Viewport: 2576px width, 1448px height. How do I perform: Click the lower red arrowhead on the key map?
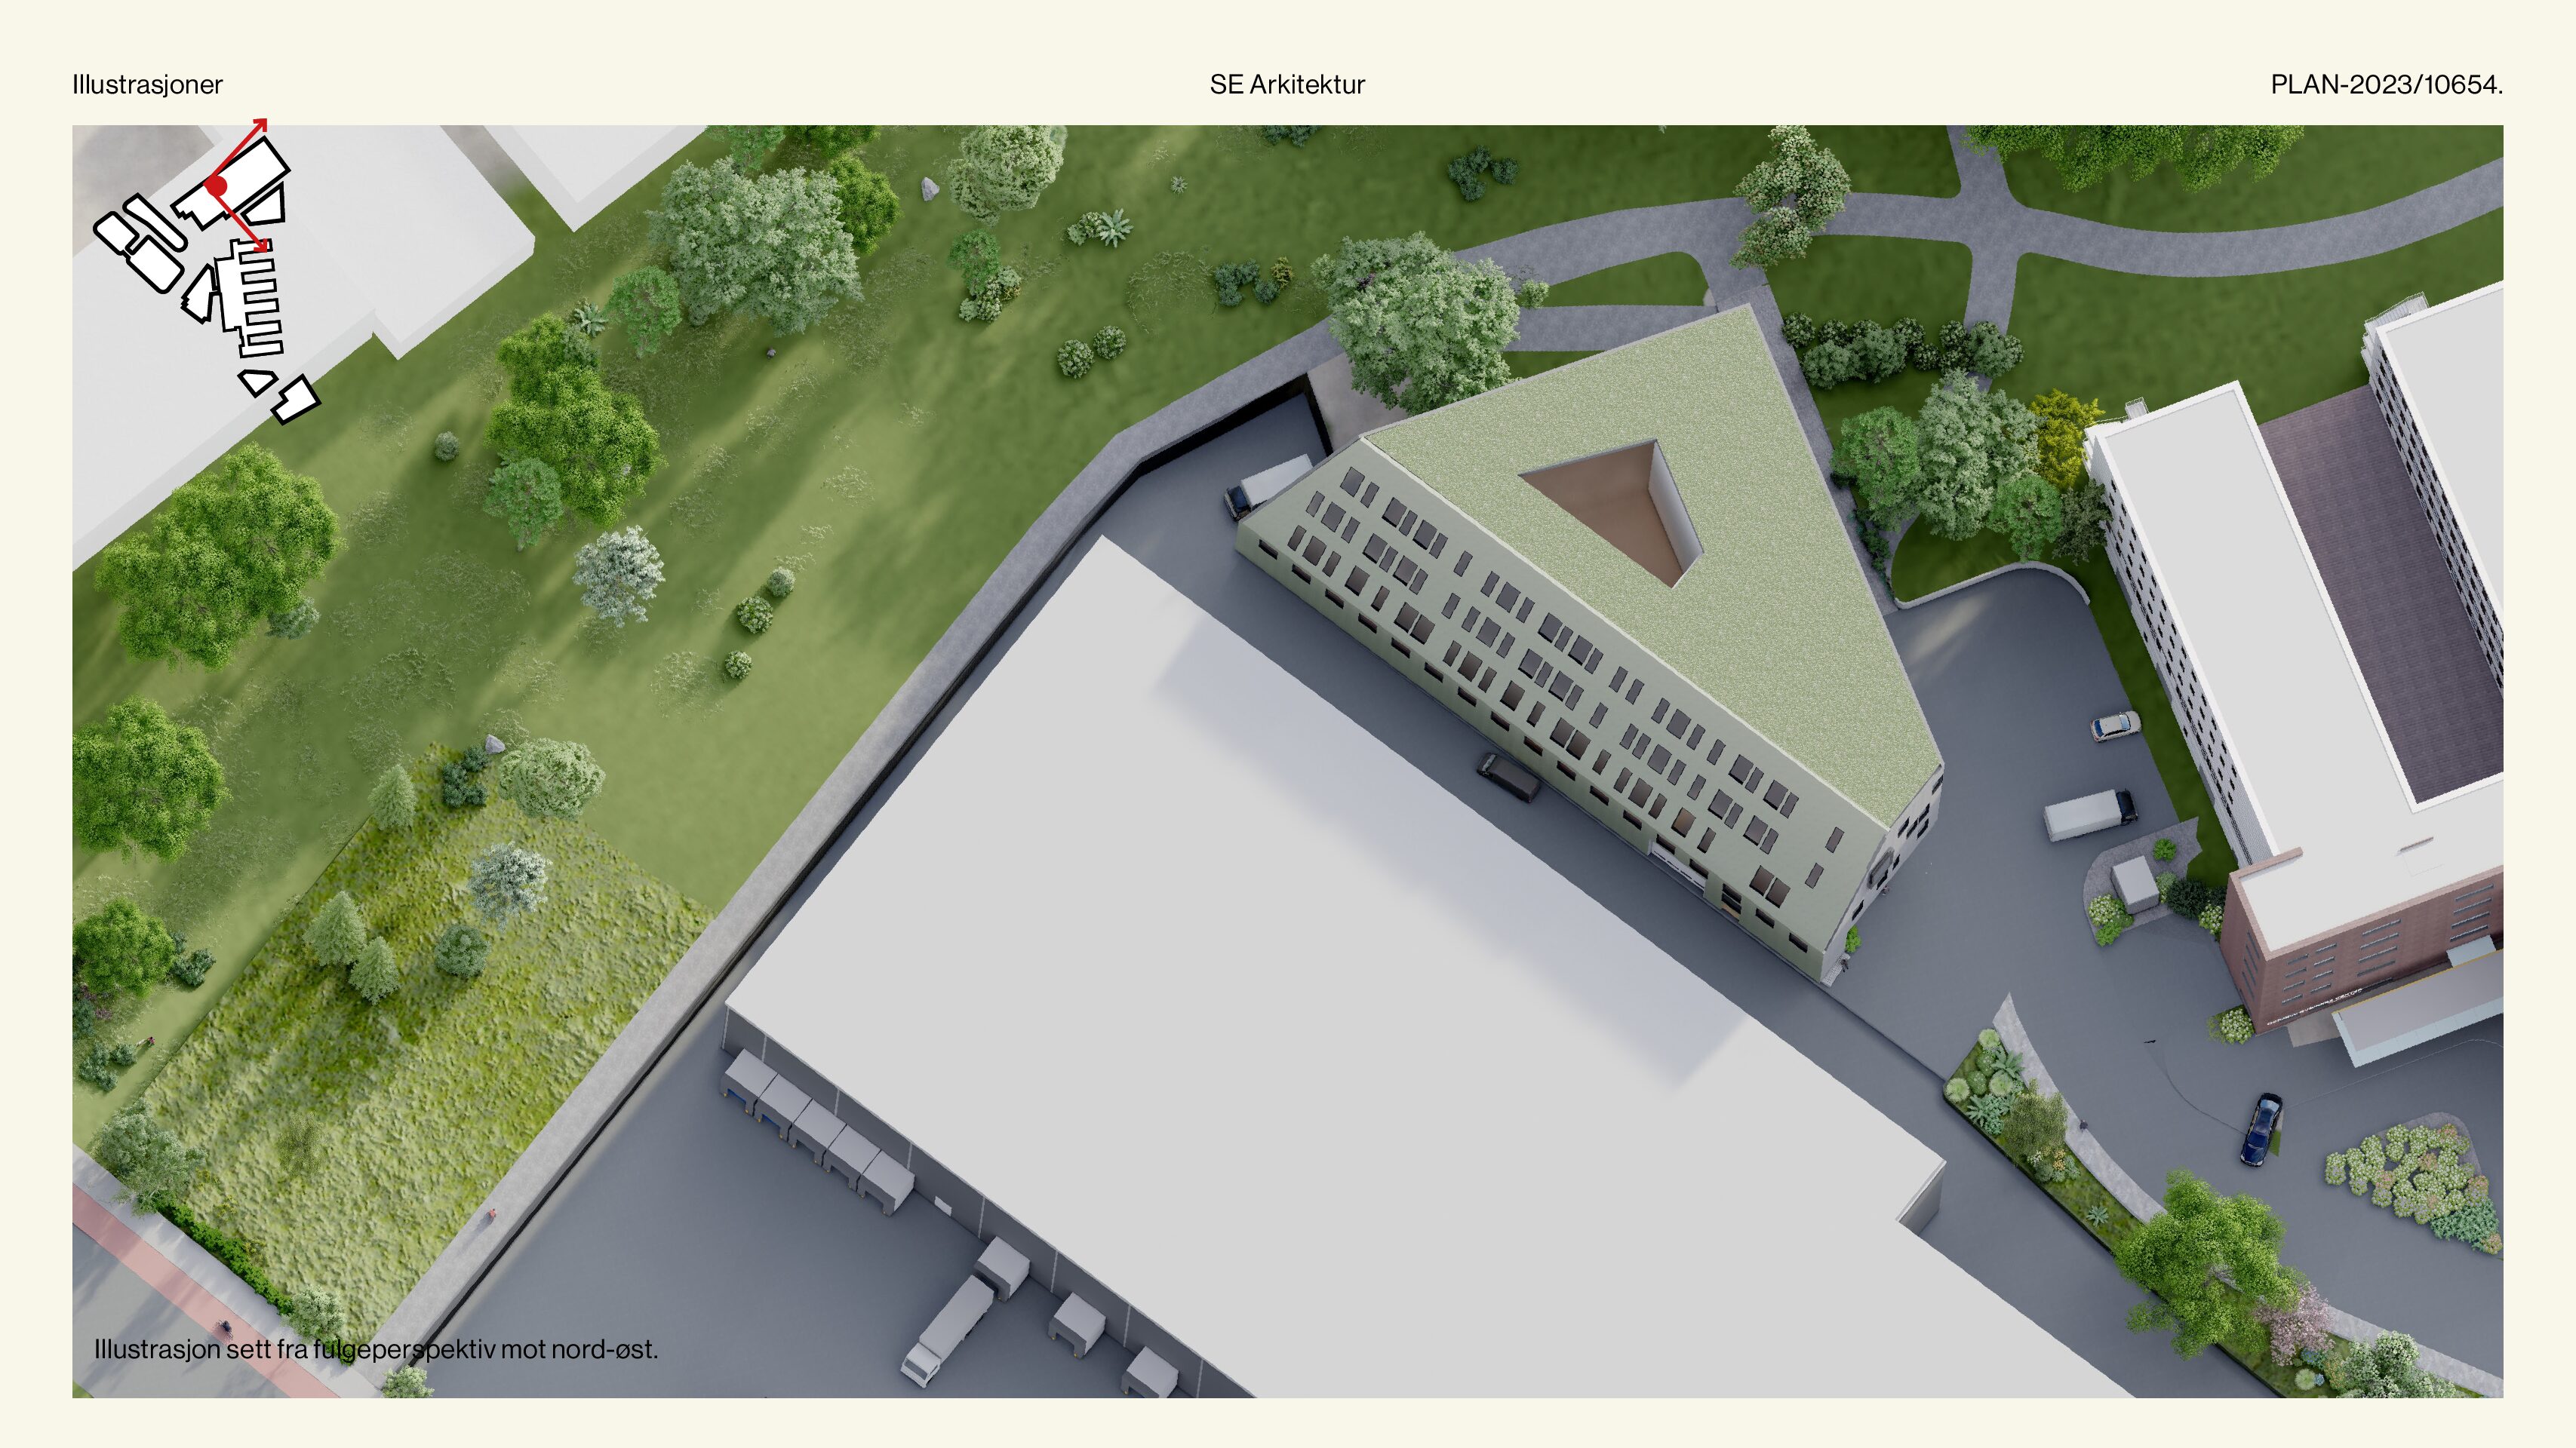click(x=261, y=245)
